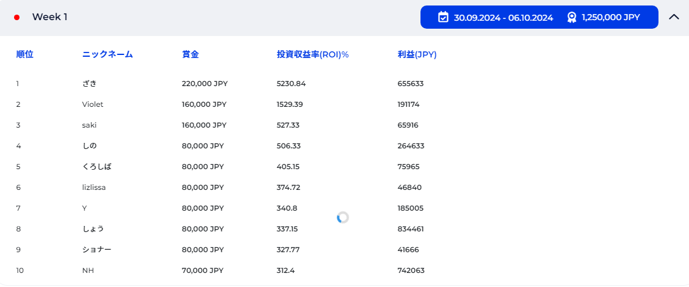
Task: Click the red dot next to Week 1
Action: point(17,17)
